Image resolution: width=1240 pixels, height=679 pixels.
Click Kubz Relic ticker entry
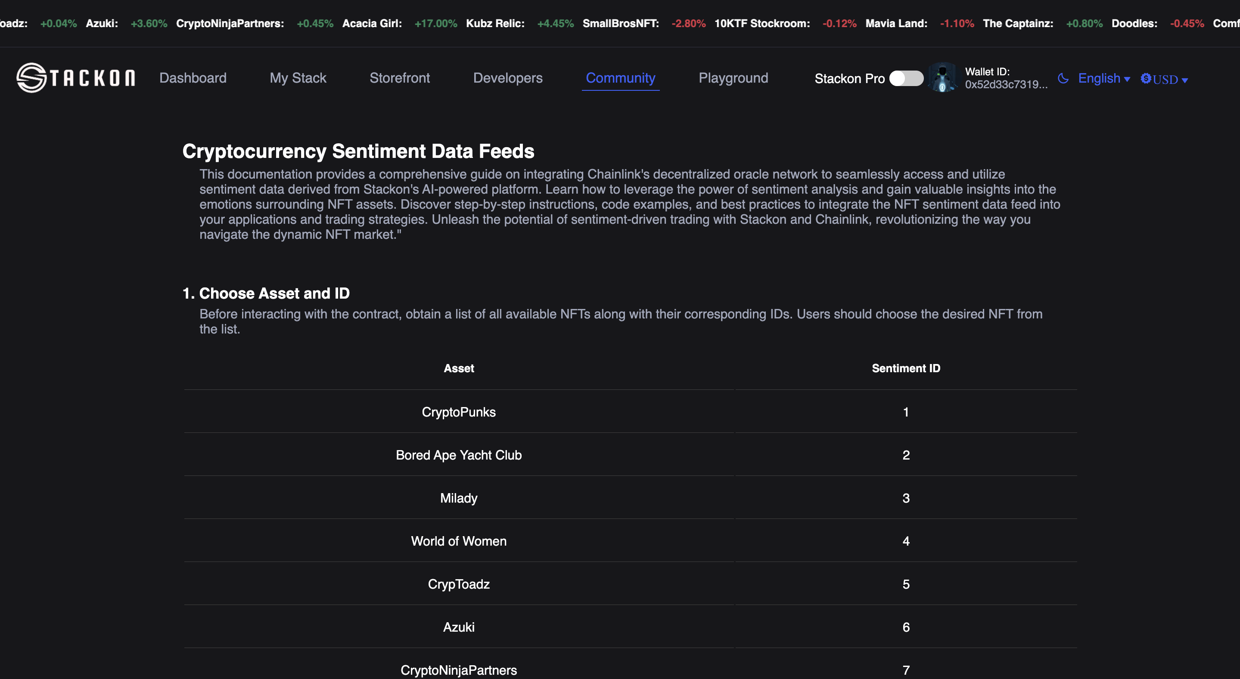[x=495, y=24]
